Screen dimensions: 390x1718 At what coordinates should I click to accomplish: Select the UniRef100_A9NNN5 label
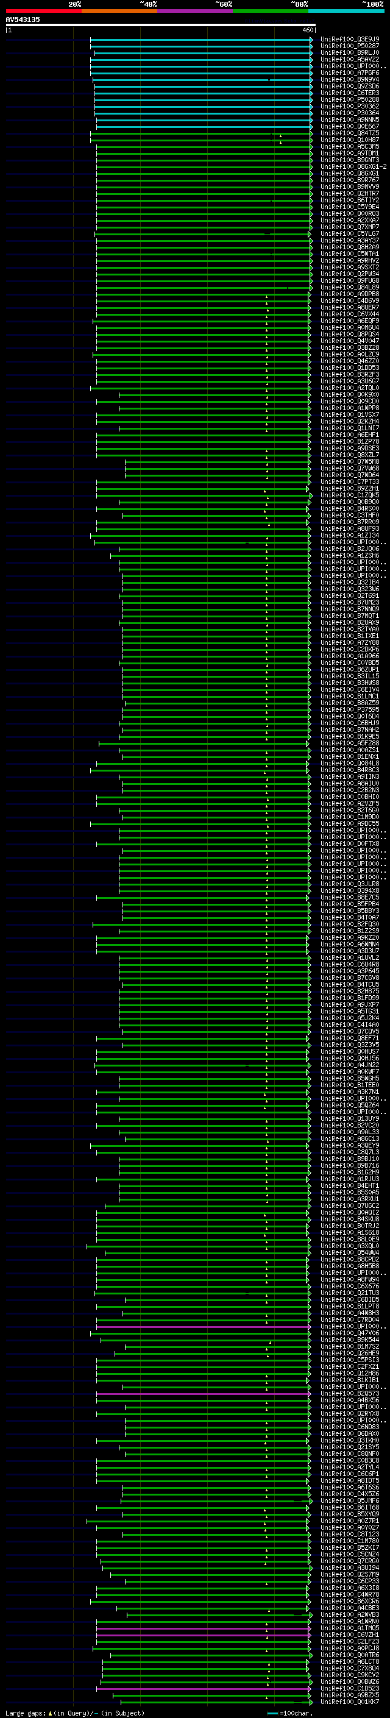[x=350, y=119]
